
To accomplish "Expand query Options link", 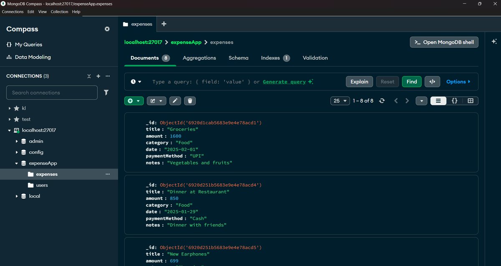I will (x=458, y=82).
